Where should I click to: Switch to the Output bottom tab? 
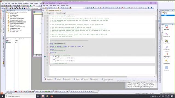77,79
